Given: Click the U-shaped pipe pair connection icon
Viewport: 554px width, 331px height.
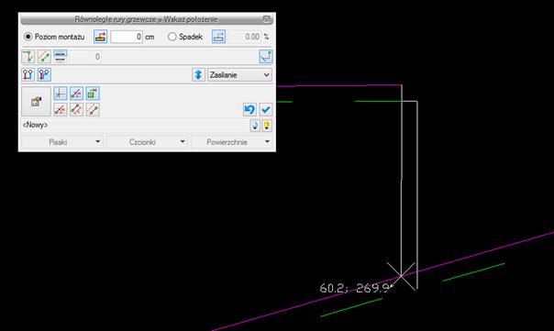Looking at the screenshot, I should coord(28,74).
